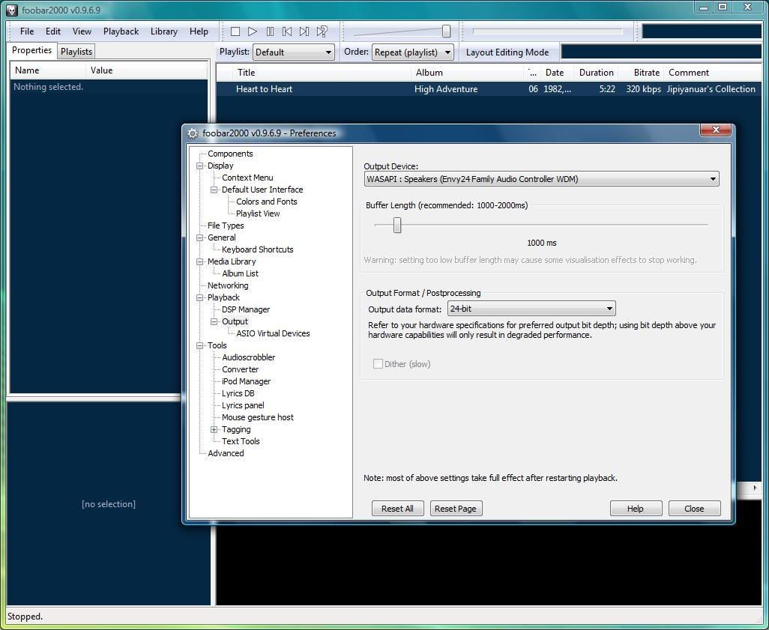
Task: Select Lyrics panel tree item
Action: click(x=243, y=405)
